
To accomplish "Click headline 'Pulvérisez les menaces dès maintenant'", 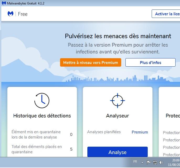I will coord(118,36).
